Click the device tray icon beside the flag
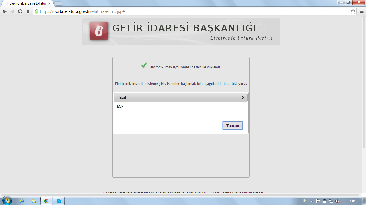The image size is (366, 205). [324, 202]
